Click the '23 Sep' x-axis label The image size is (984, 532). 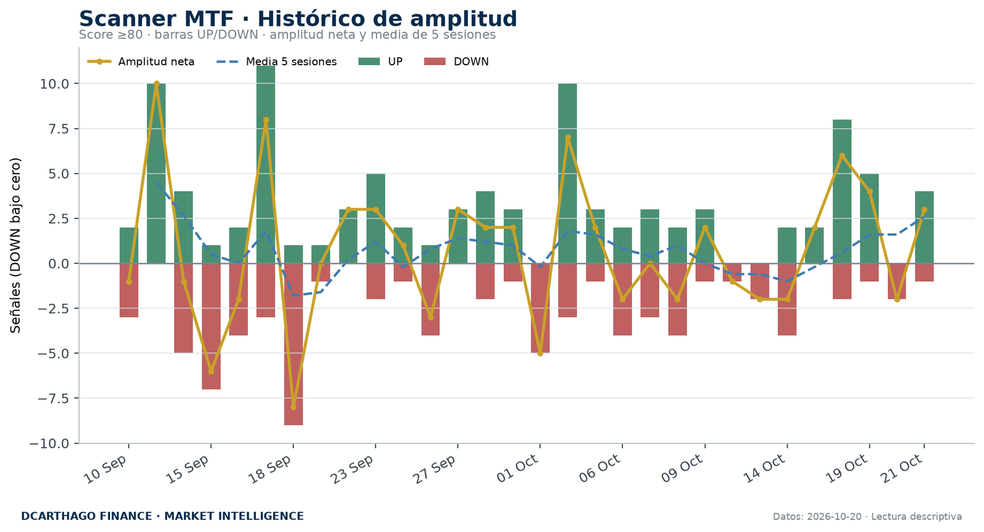pos(352,469)
